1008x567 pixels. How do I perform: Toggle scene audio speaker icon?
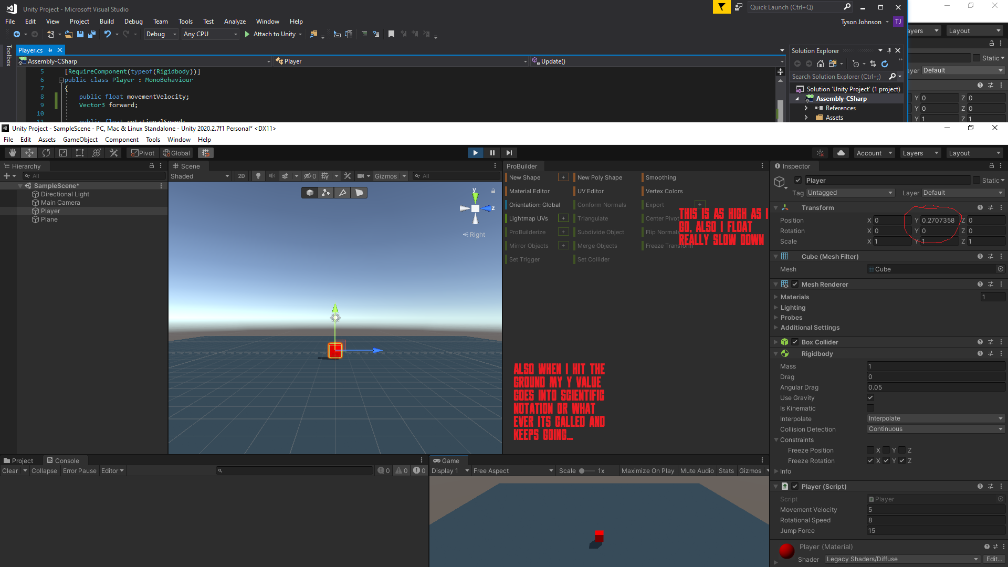(x=271, y=176)
